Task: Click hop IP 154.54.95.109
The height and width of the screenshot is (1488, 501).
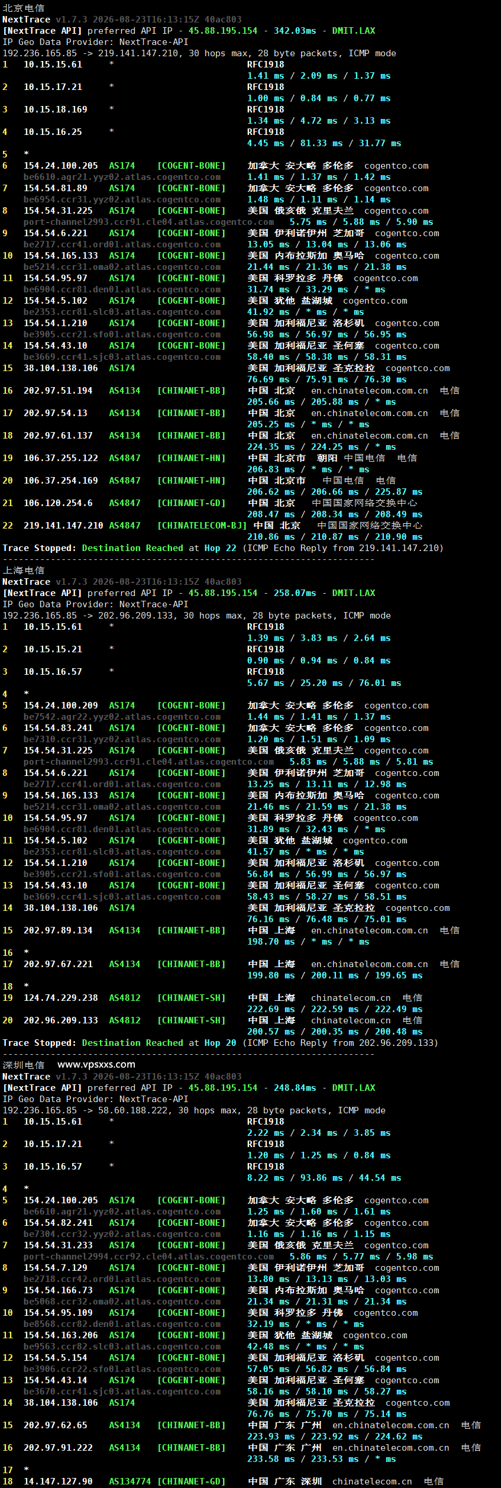Action: click(x=58, y=1313)
